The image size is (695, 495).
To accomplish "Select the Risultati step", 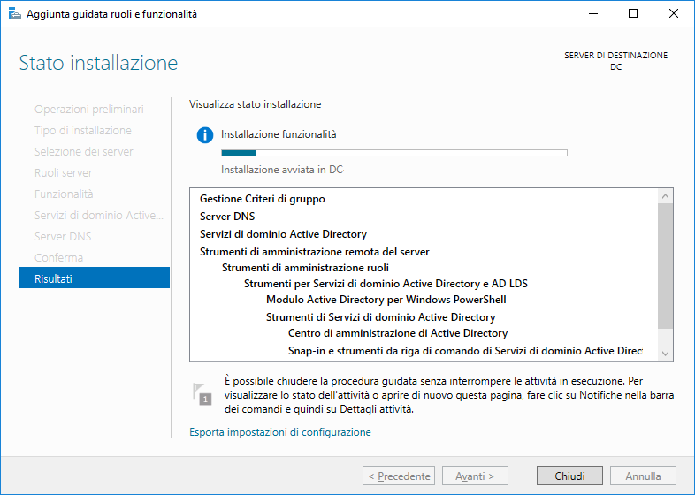I will pyautogui.click(x=94, y=278).
